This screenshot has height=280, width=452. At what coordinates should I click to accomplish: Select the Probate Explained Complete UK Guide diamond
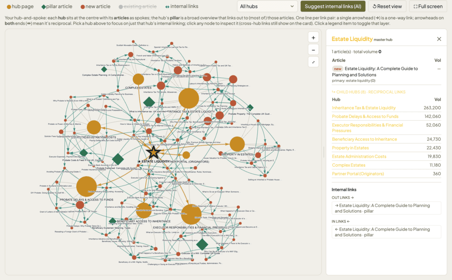pos(118,159)
